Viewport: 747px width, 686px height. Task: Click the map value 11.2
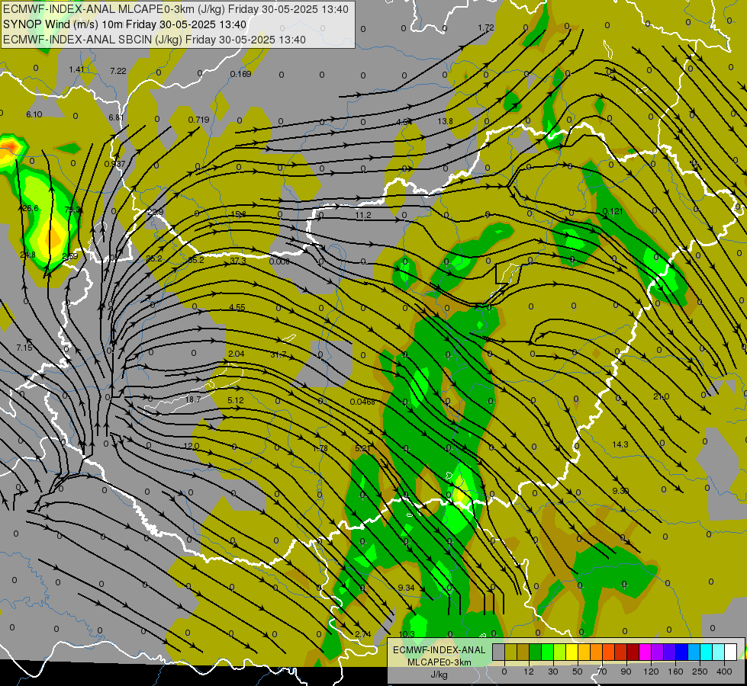(x=363, y=215)
